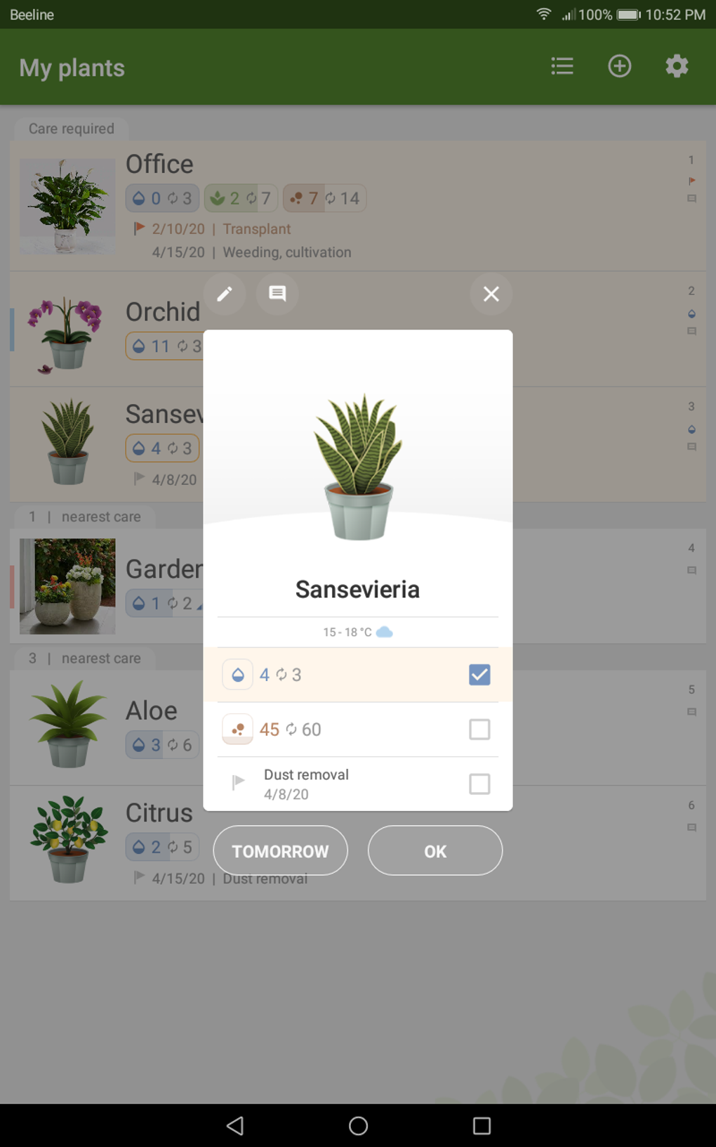Tap Office watering badge 0 of 3

pyautogui.click(x=162, y=198)
